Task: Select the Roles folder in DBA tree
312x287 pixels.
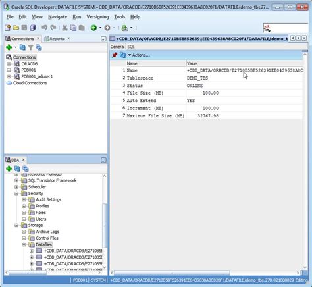Action: click(x=41, y=213)
